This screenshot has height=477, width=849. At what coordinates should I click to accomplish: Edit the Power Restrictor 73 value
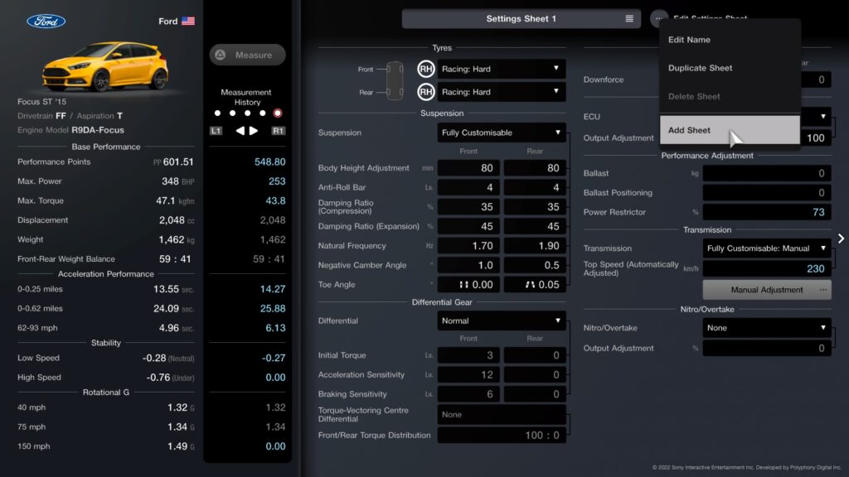(767, 213)
